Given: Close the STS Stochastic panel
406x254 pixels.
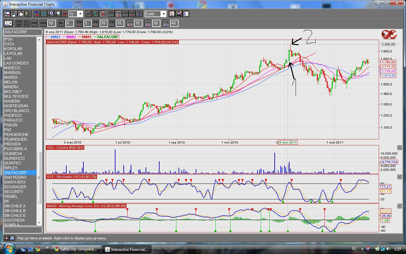Looking at the screenshot, I should coord(400,177).
